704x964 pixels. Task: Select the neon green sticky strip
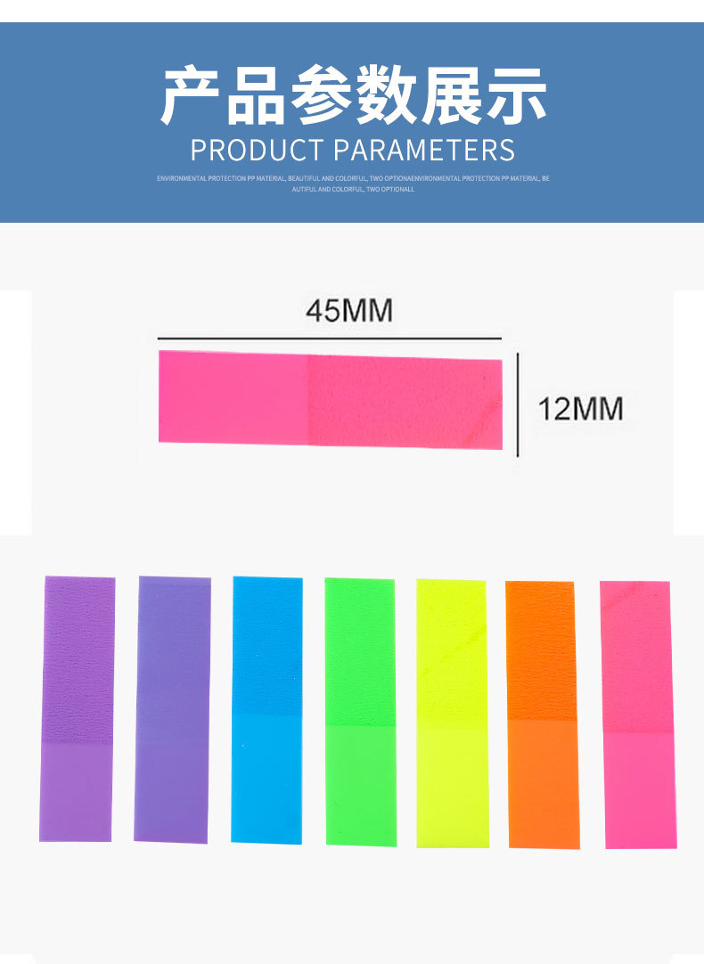tap(360, 711)
